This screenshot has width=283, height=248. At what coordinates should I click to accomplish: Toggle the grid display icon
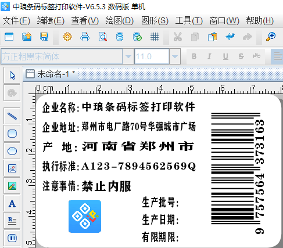click(155, 37)
